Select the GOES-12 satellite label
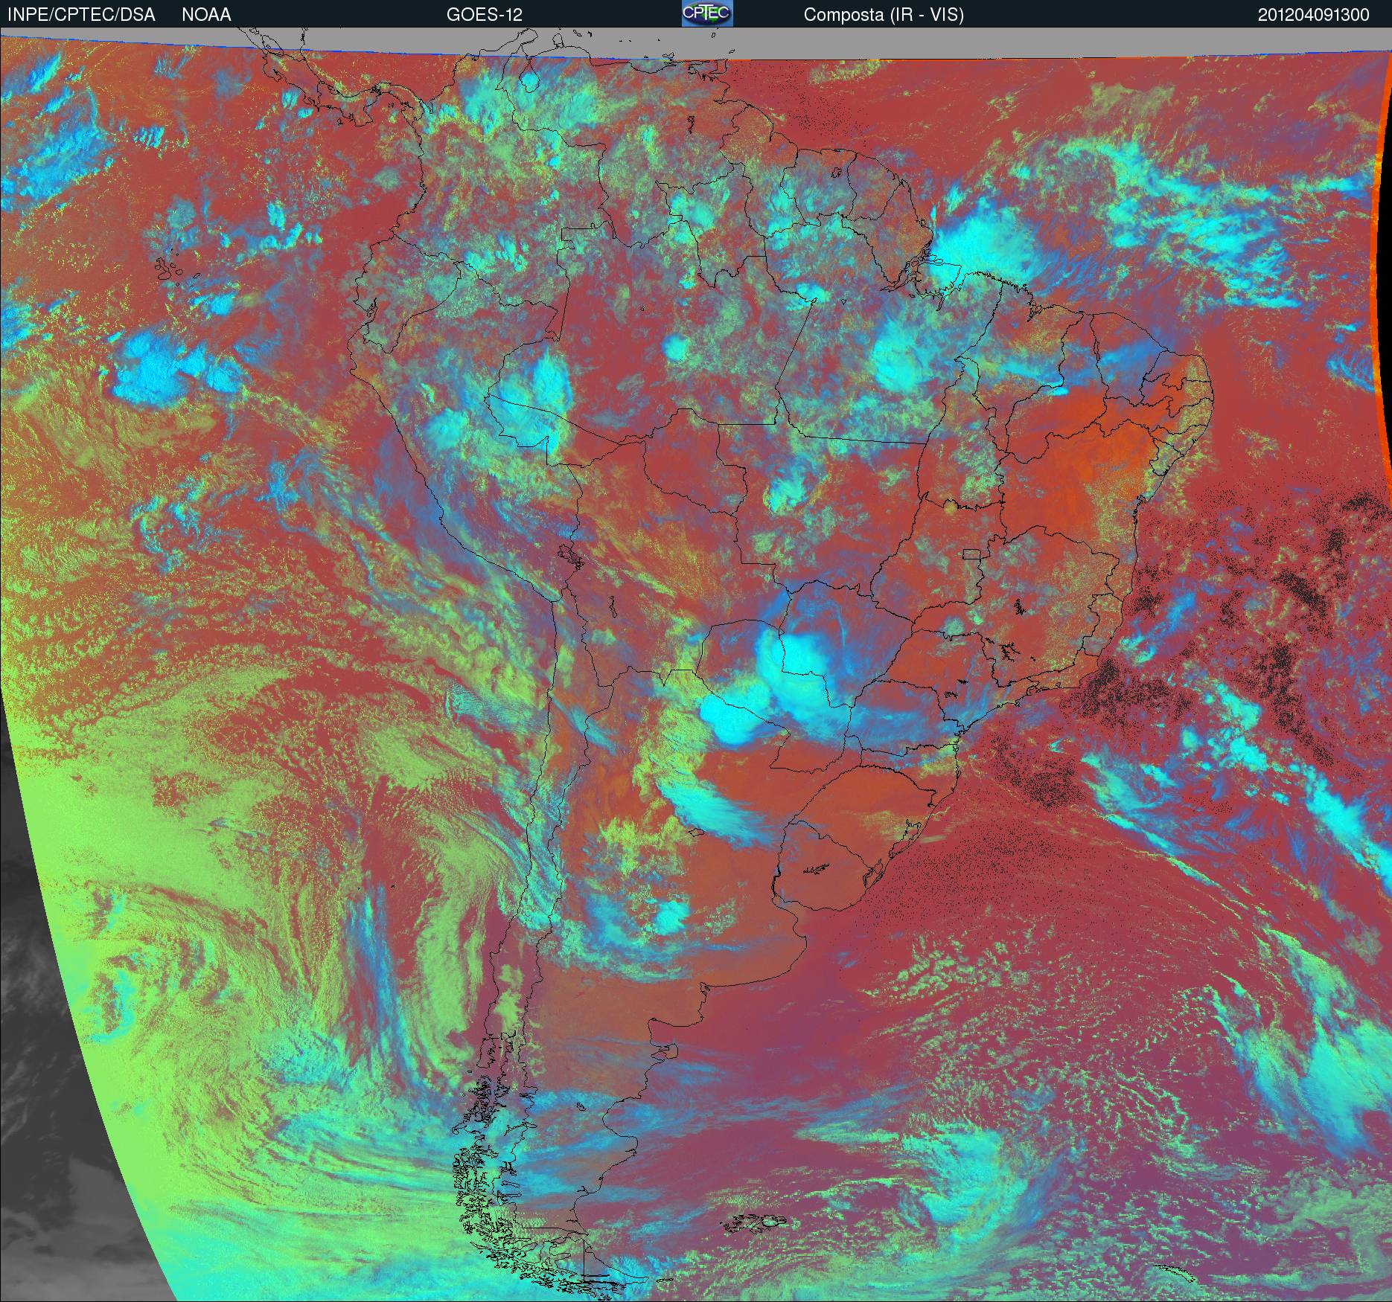This screenshot has width=1392, height=1302. [x=485, y=15]
